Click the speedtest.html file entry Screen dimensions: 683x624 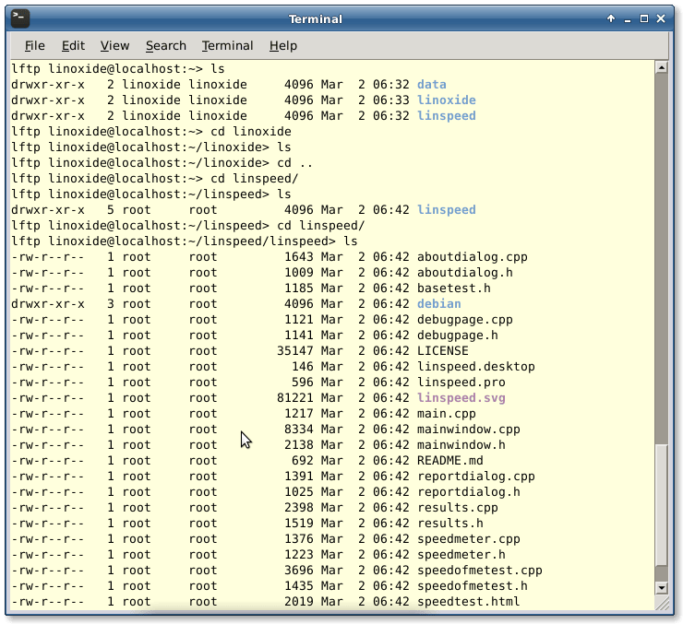click(x=468, y=602)
